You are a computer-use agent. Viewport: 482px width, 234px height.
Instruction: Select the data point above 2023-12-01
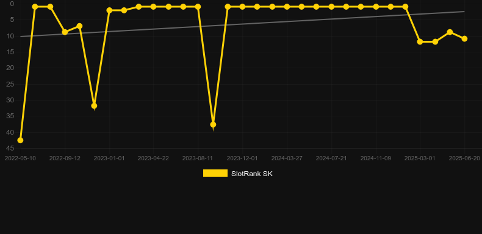(242, 7)
